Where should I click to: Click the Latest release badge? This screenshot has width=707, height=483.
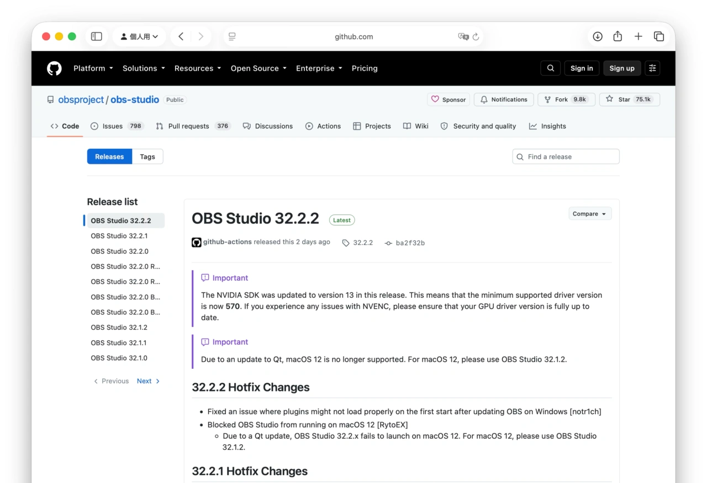342,220
